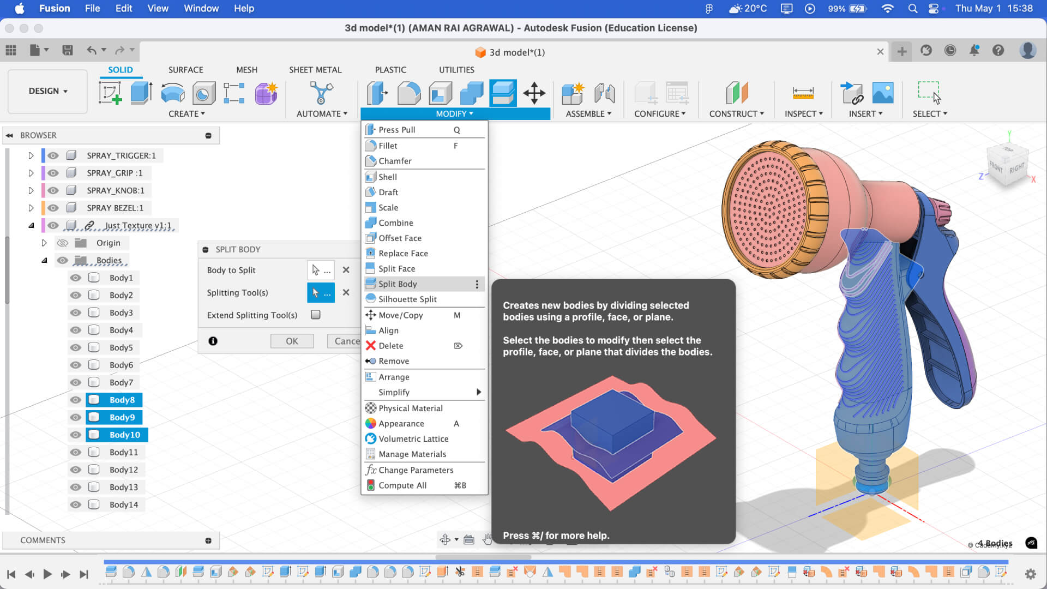Screen dimensions: 1047x589
Task: Open the CONSTRUCT dropdown menu
Action: click(x=736, y=113)
